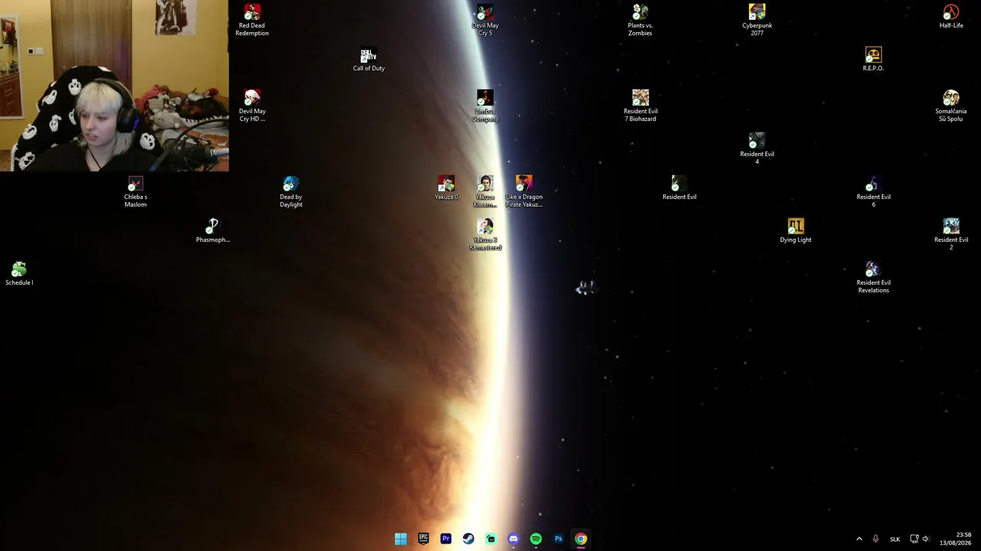The height and width of the screenshot is (551, 981).
Task: Open Photoshop from the taskbar
Action: click(558, 539)
